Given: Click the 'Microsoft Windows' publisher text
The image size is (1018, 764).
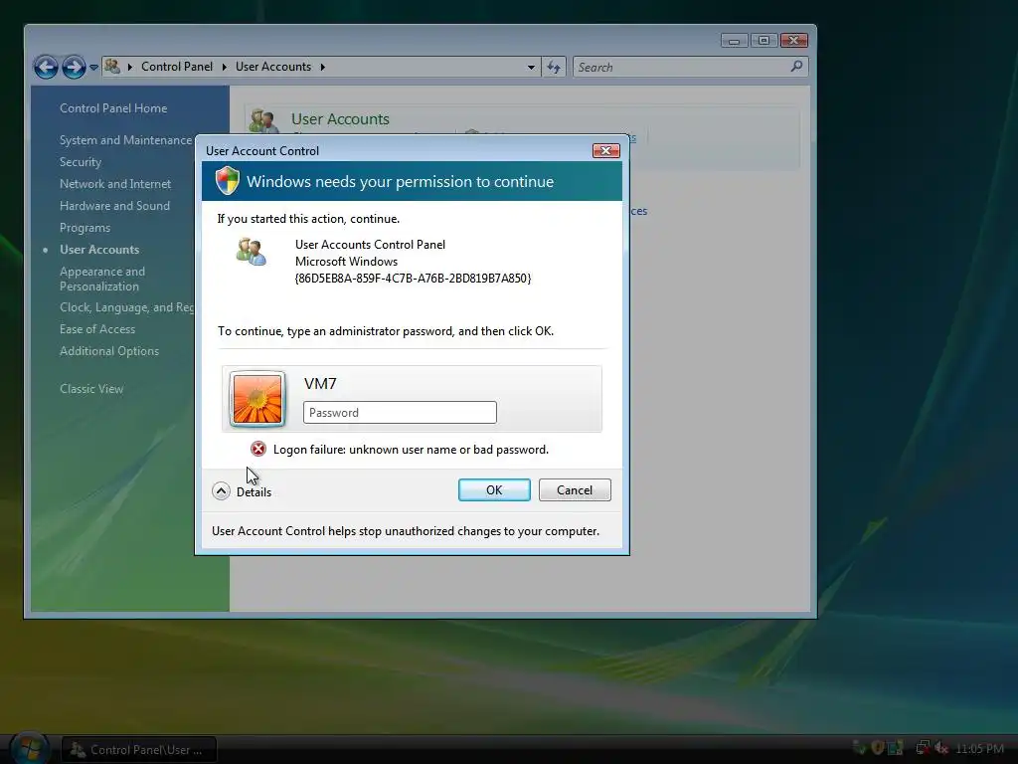Looking at the screenshot, I should [x=346, y=262].
